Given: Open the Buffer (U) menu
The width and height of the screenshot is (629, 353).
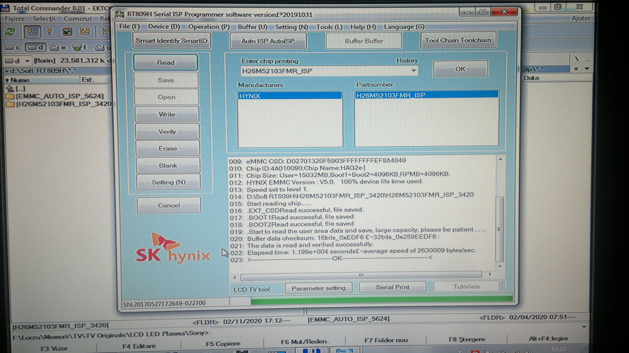Looking at the screenshot, I should coord(253,27).
